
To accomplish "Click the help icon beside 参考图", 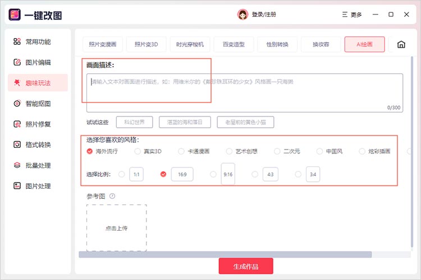I will click(112, 196).
